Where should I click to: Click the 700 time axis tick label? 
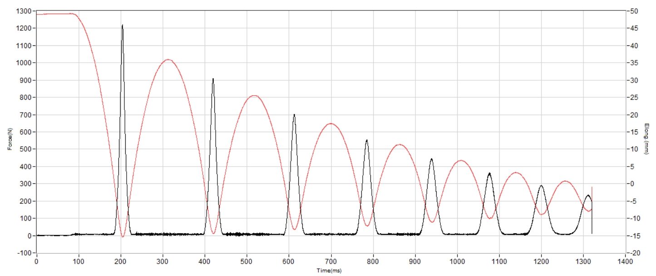[x=331, y=262]
